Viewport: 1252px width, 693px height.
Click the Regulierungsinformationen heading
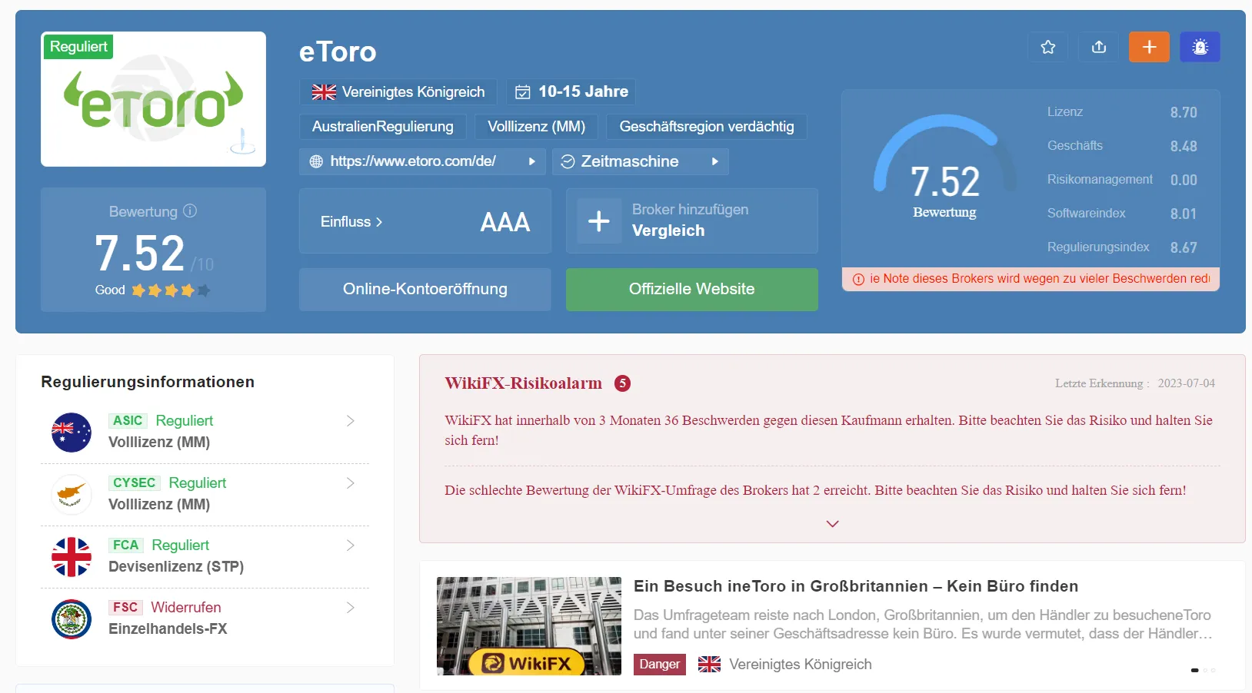148,382
